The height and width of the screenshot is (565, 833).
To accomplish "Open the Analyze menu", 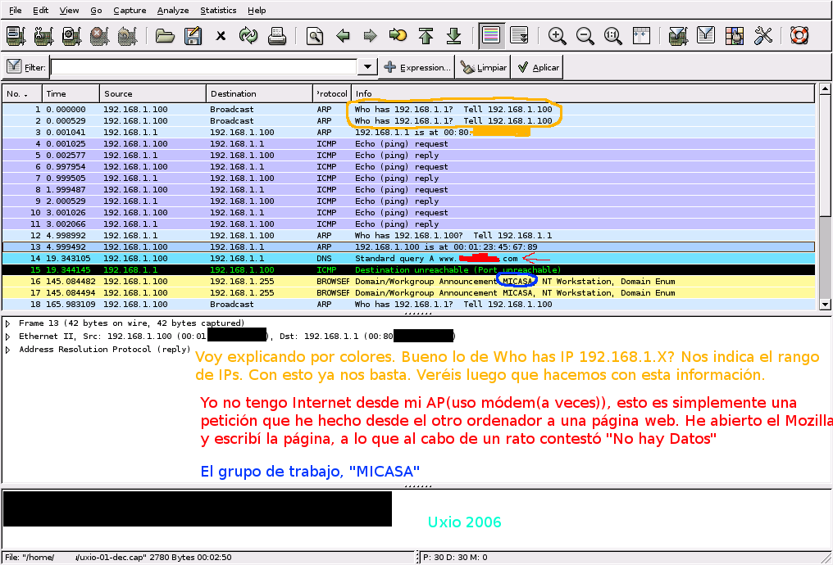I will [x=173, y=10].
